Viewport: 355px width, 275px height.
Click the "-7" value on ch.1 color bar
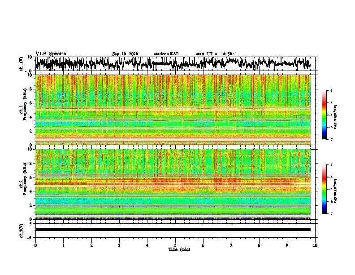click(x=331, y=139)
